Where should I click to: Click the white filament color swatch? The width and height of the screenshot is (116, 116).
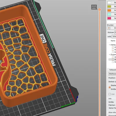coord(109,3)
